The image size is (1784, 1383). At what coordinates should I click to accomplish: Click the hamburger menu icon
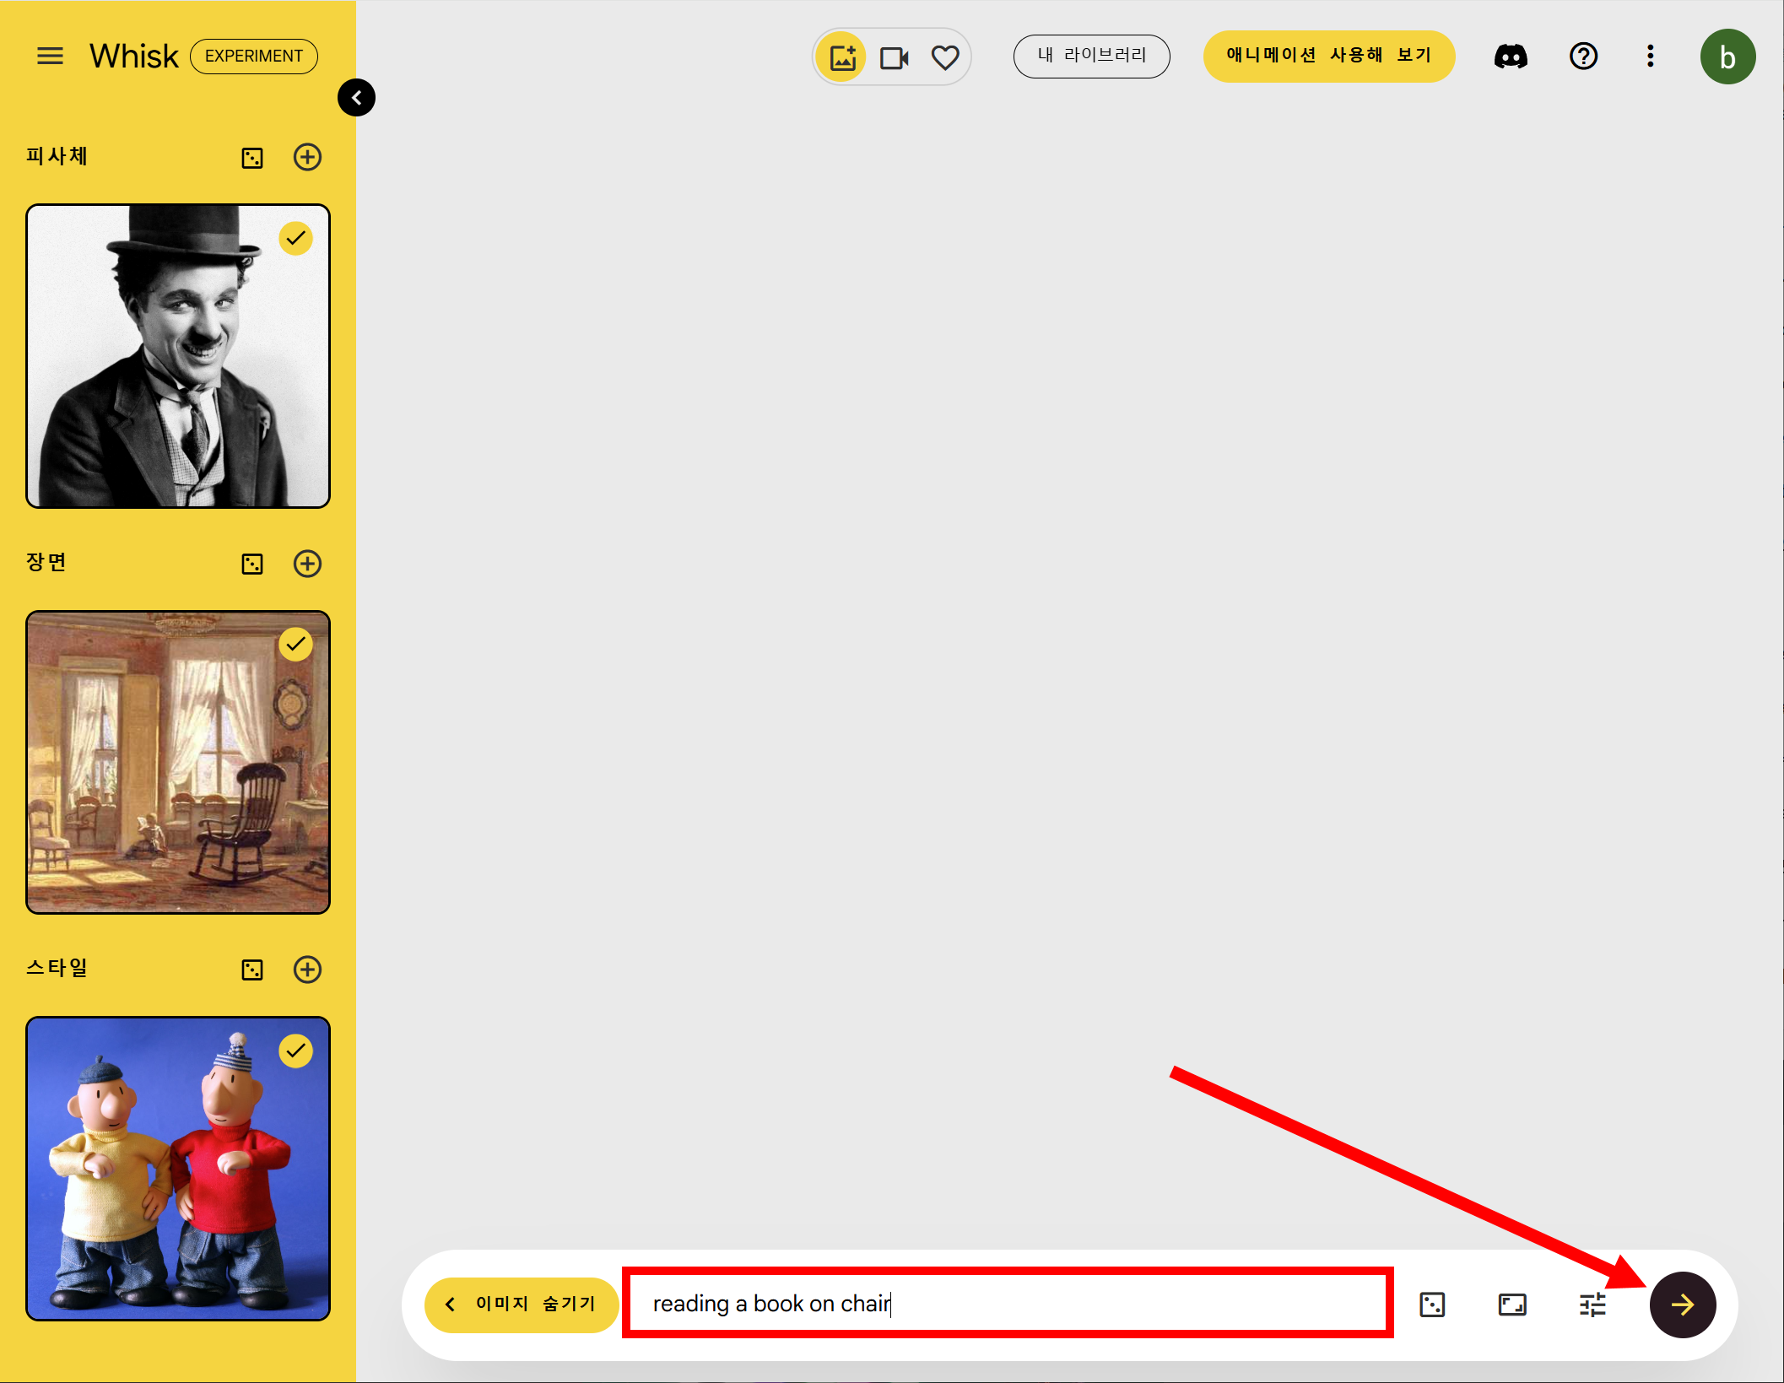tap(50, 57)
